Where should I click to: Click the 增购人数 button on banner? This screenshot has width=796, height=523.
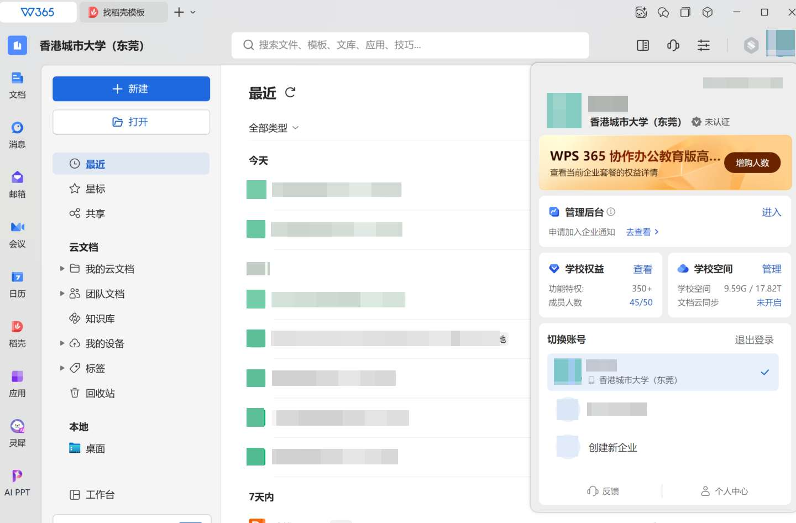[x=752, y=163]
